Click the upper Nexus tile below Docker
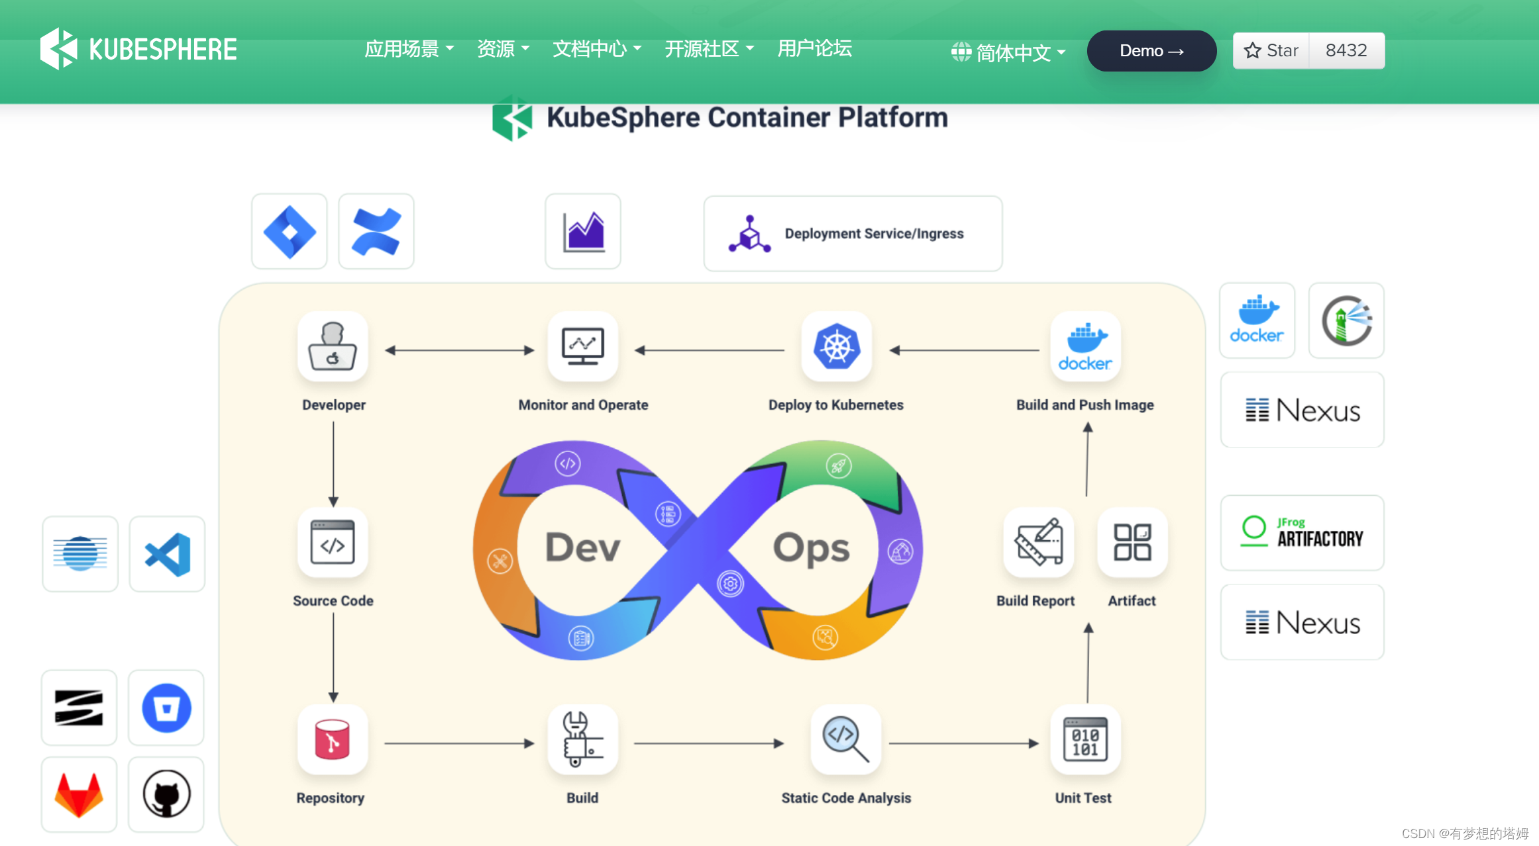 (1302, 410)
